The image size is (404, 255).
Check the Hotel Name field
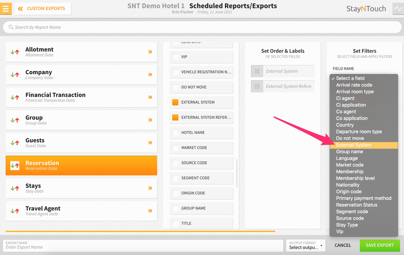point(175,133)
